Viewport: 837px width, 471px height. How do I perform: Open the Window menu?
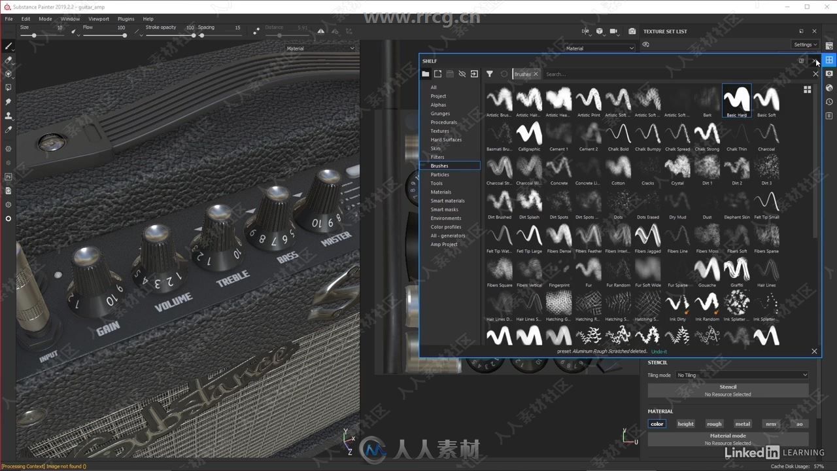pyautogui.click(x=70, y=19)
